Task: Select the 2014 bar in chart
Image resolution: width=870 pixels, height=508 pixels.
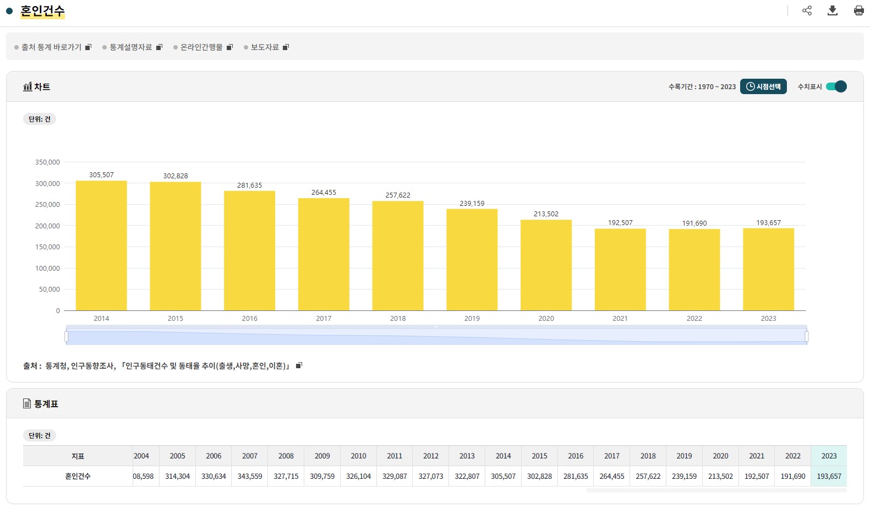Action: (x=101, y=245)
